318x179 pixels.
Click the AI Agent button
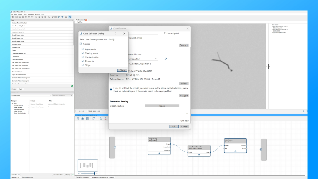coord(183,95)
